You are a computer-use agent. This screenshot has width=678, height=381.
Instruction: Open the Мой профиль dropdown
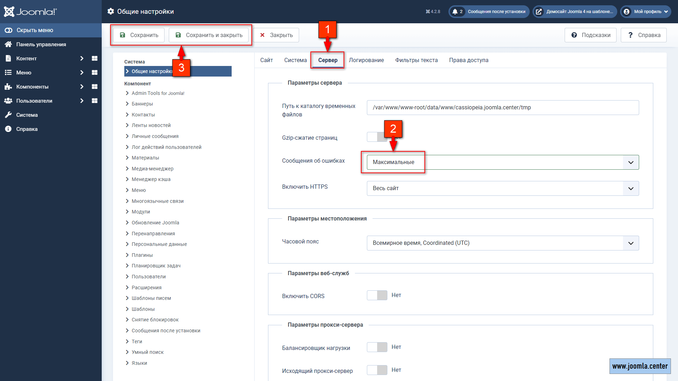coord(646,12)
